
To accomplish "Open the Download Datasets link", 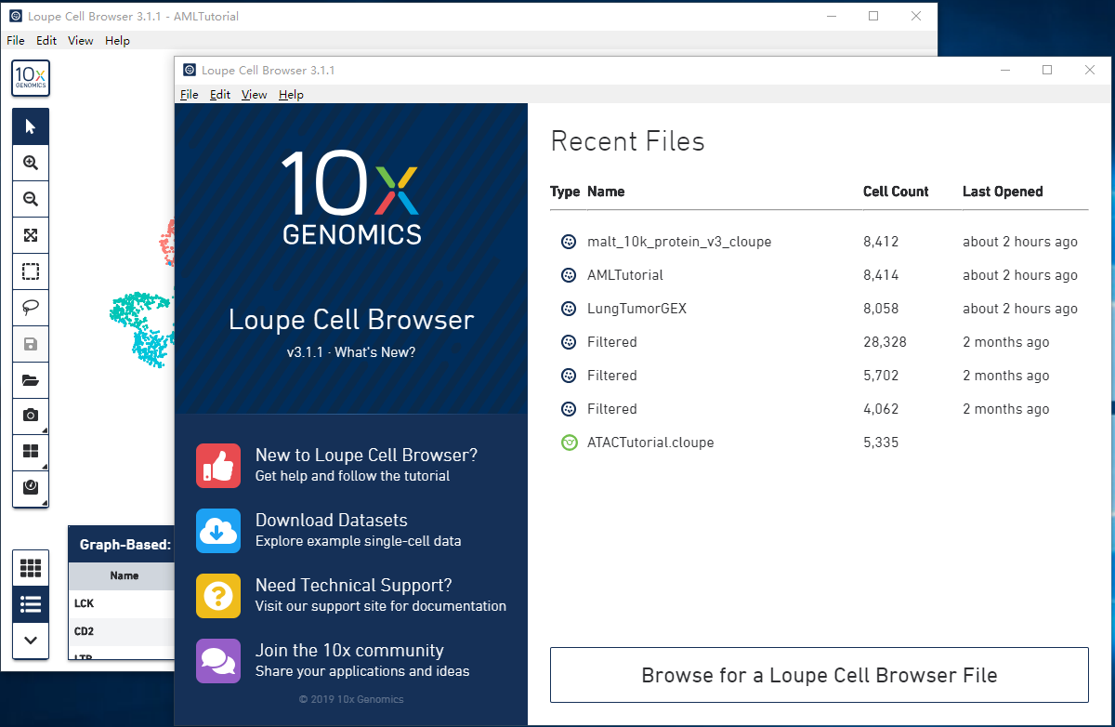I will pos(332,520).
